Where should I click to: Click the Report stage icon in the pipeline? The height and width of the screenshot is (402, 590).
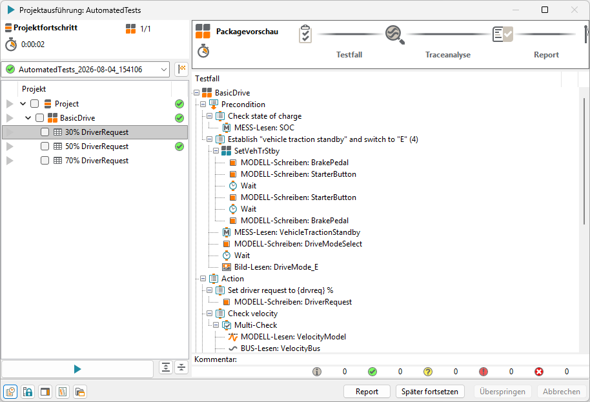click(503, 34)
